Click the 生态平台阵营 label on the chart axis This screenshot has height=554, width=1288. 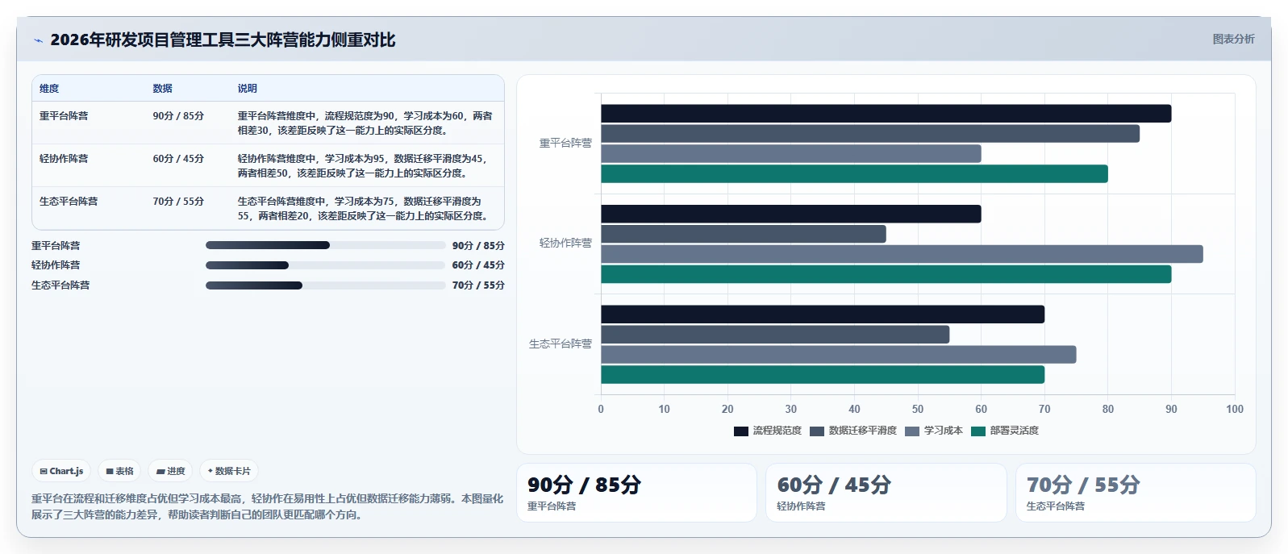(561, 344)
